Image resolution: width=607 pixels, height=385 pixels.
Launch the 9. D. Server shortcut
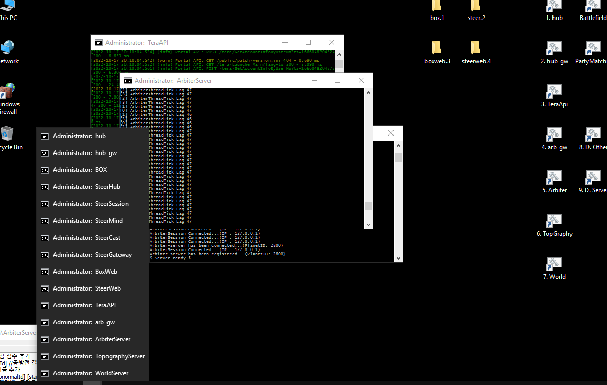[x=593, y=182]
